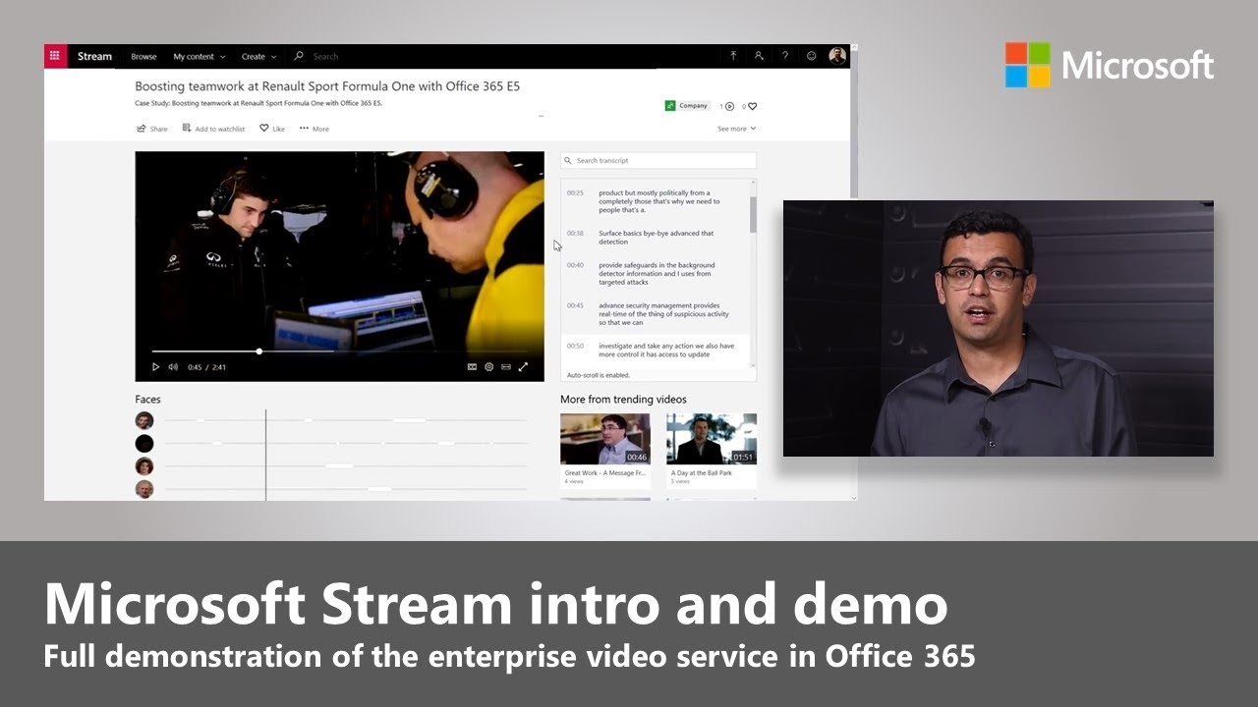Click 'Great Work - A Message Fr...' title

pos(605,473)
